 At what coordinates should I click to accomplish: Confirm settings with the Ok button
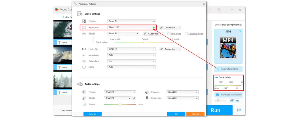176,114
